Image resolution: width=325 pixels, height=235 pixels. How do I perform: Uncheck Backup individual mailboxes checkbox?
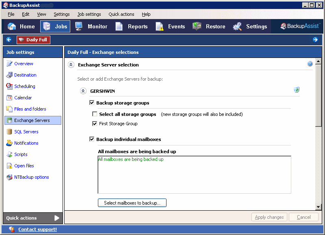pos(92,139)
